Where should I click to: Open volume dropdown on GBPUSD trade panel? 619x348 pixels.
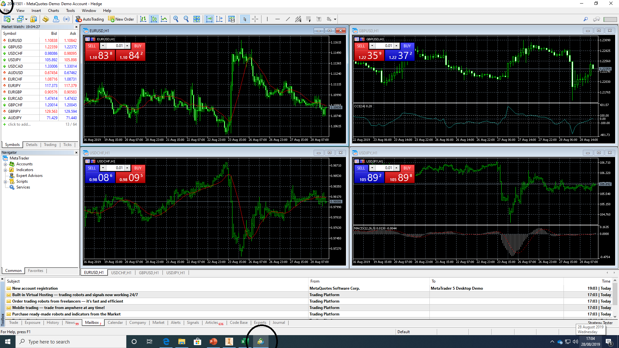[x=372, y=46]
